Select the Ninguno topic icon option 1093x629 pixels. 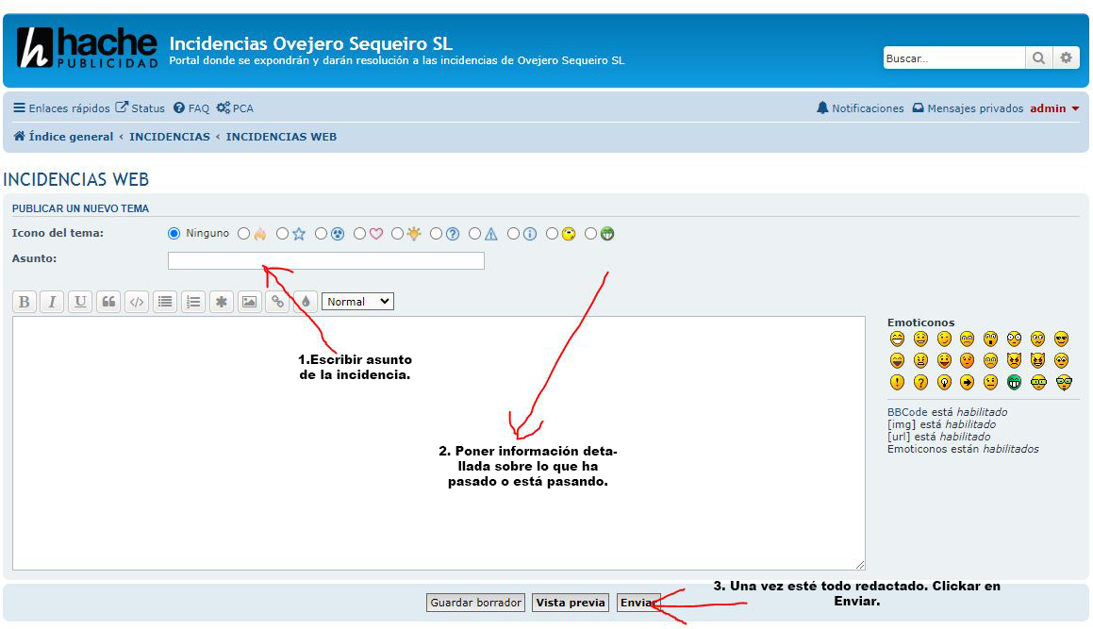tap(174, 234)
